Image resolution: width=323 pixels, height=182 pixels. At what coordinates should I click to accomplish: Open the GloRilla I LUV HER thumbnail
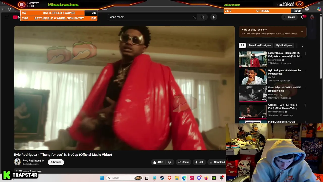click(253, 111)
